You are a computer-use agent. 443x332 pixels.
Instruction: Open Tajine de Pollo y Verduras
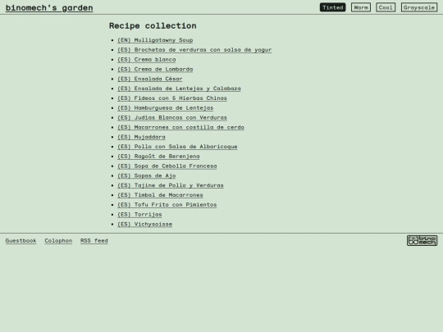click(171, 185)
